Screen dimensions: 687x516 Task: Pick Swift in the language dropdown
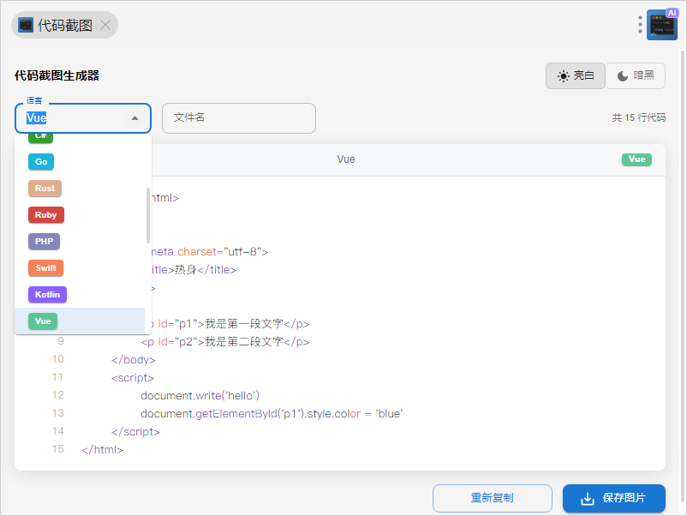tap(45, 267)
